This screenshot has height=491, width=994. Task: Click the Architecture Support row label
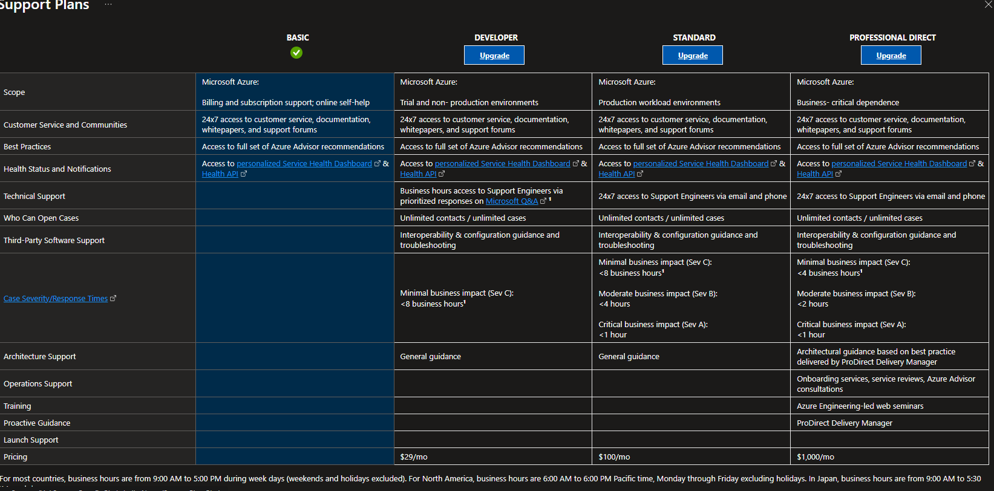40,357
